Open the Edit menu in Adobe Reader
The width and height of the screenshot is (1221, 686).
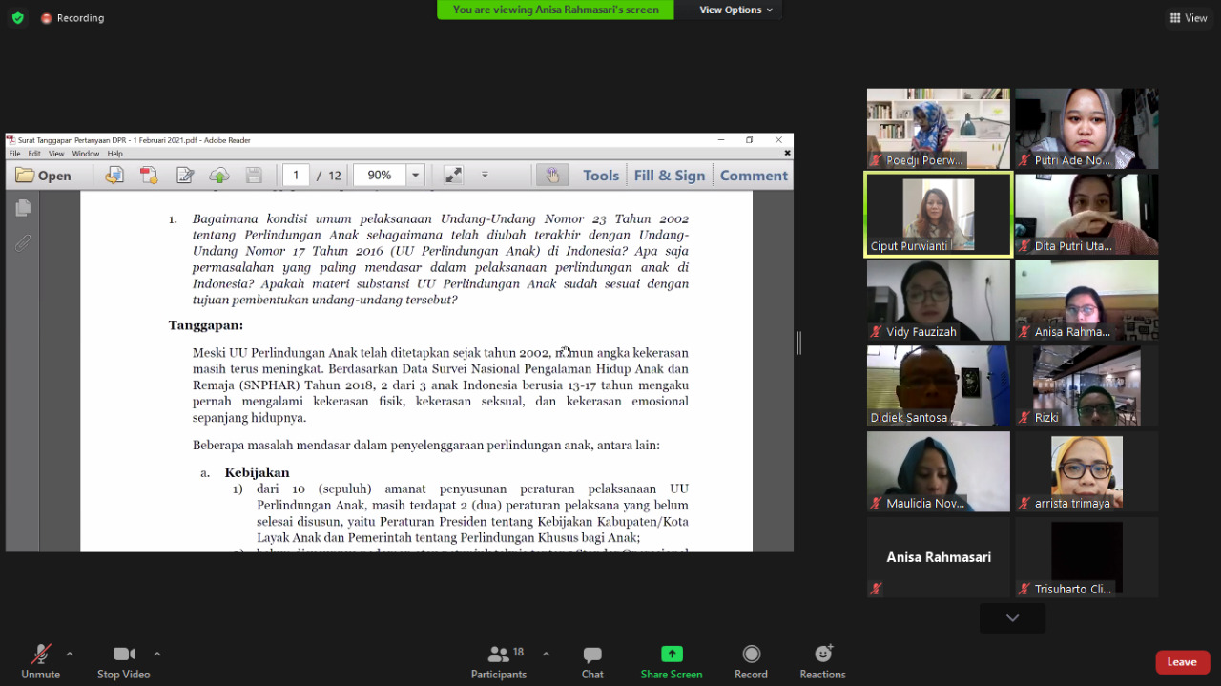(34, 154)
